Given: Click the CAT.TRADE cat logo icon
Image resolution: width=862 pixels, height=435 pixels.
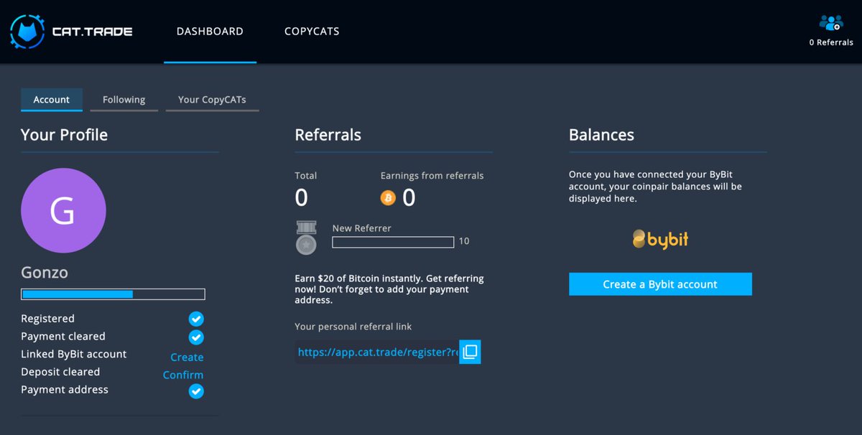Looking at the screenshot, I should coord(27,32).
